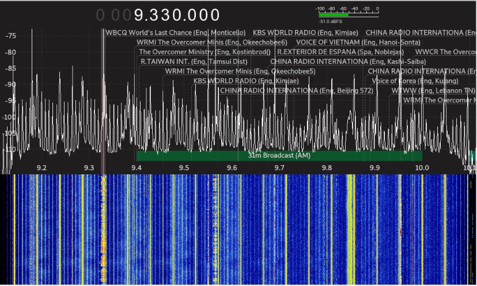Select the WBCQ World's Last Chance bookmark label
This screenshot has width=477, height=286.
click(176, 33)
